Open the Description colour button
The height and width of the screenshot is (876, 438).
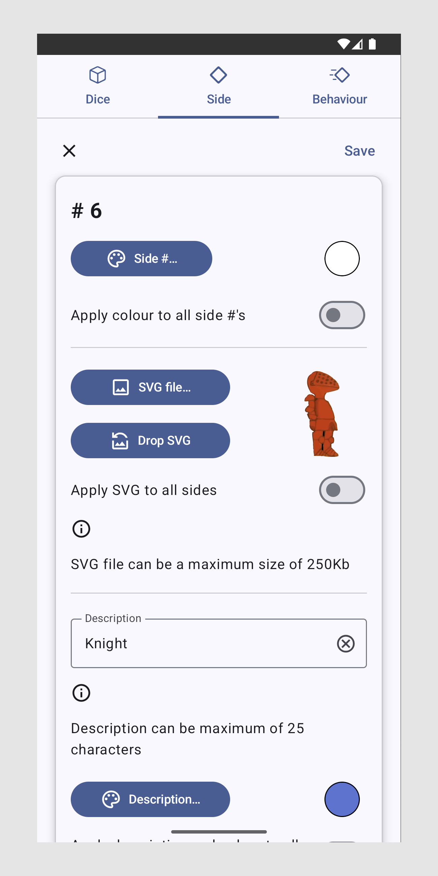click(x=150, y=799)
